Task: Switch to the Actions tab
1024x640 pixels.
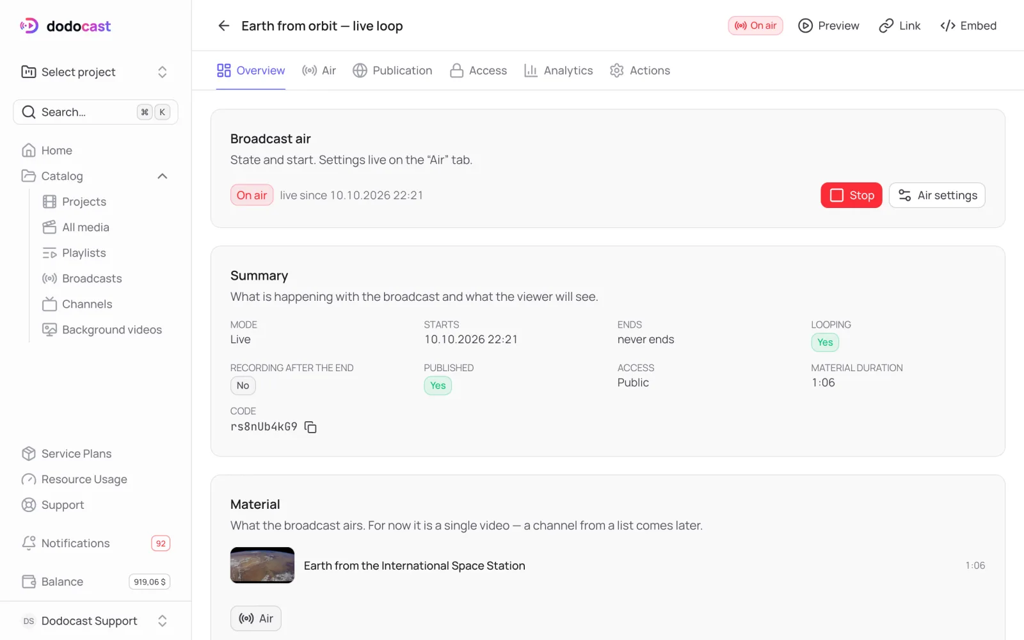Action: [640, 70]
